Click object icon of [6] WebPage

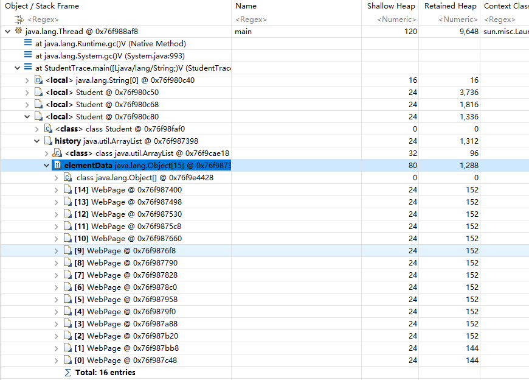tap(68, 287)
